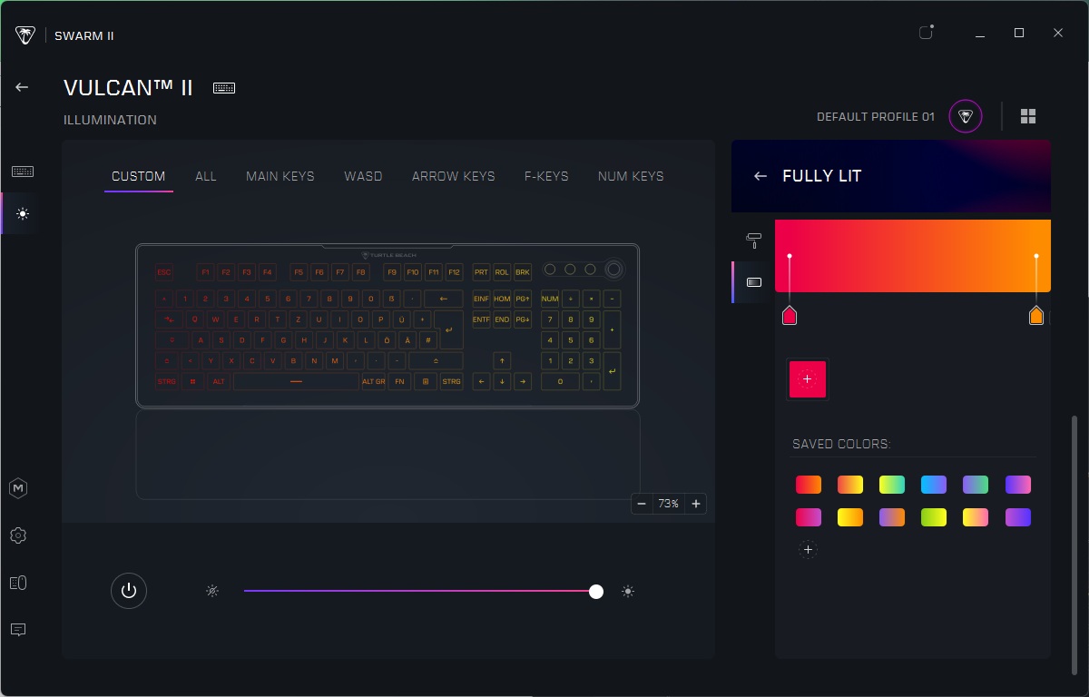Click the panel's vertical scrollbar
The width and height of the screenshot is (1089, 697).
pyautogui.click(x=1073, y=545)
